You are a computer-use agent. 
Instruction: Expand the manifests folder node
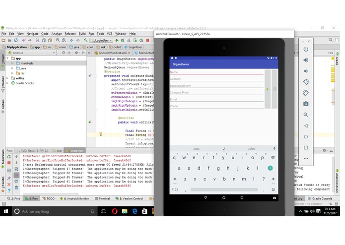12,63
